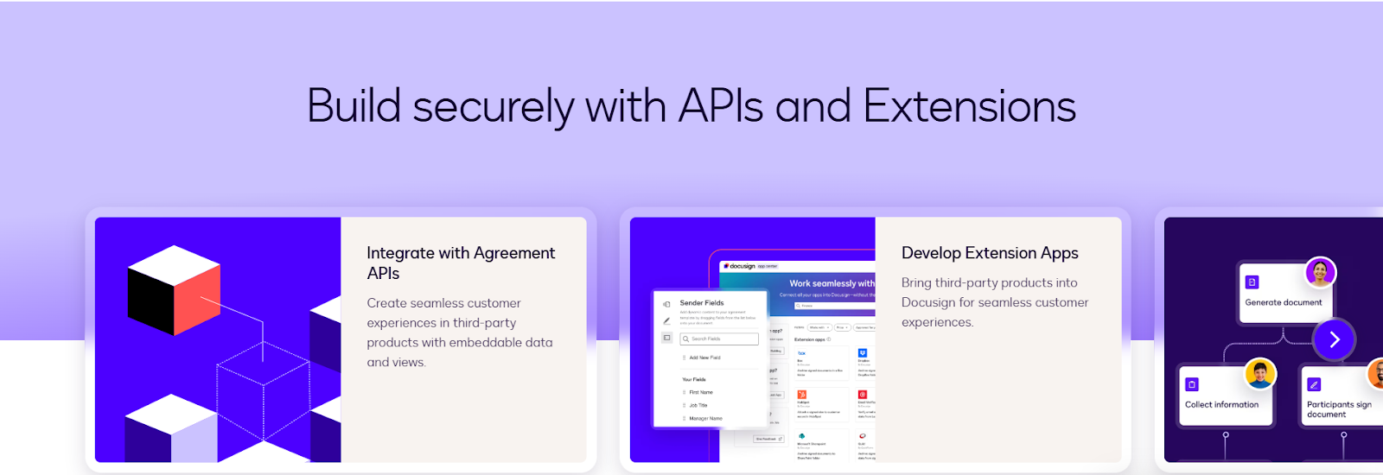Click the workflow diagram card thumbnail
This screenshot has width=1383, height=475.
[x=1273, y=339]
